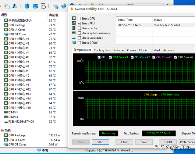Click the CPU Usage graph legend label
This screenshot has height=154, width=195.
[x=151, y=95]
